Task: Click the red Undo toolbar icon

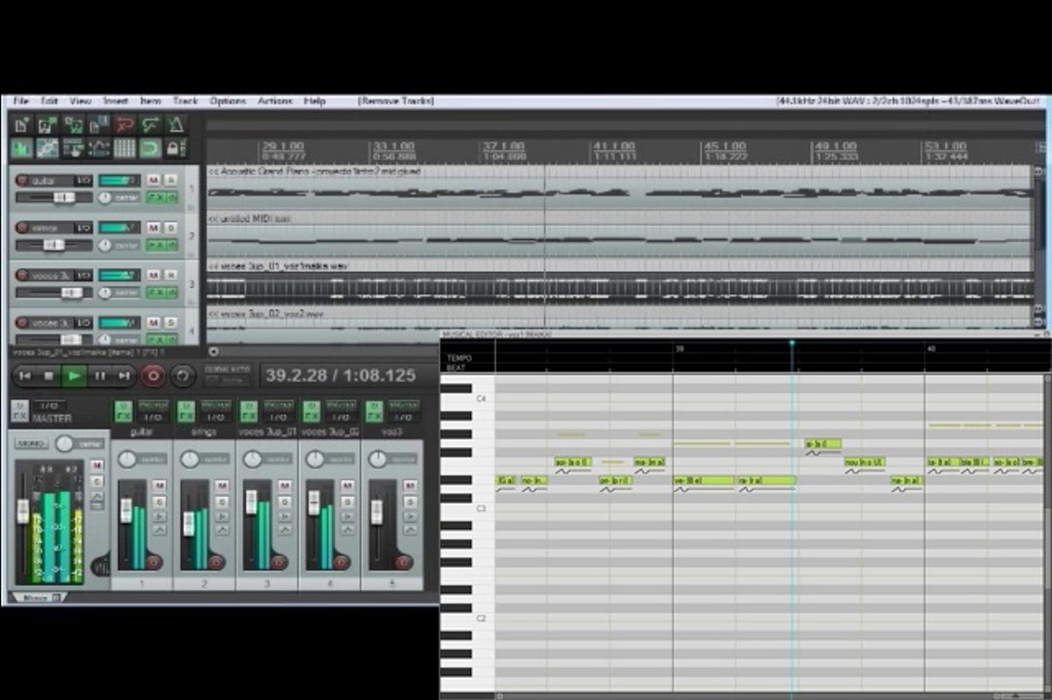Action: [x=125, y=124]
